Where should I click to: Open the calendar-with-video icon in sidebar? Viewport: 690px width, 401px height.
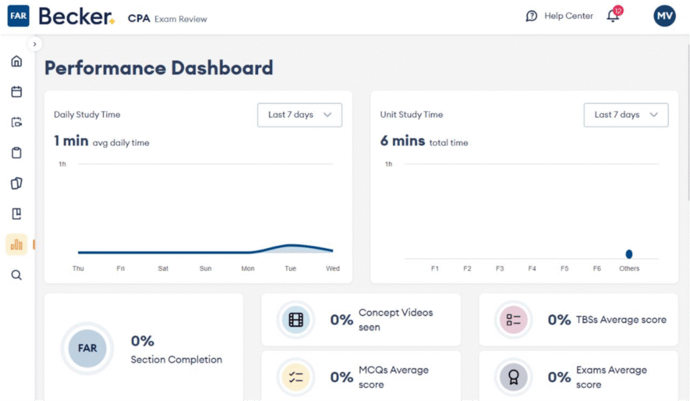point(17,122)
